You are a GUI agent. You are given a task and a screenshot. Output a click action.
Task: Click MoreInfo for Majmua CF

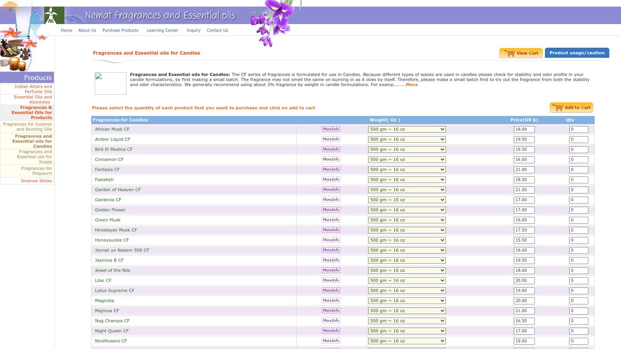click(331, 311)
